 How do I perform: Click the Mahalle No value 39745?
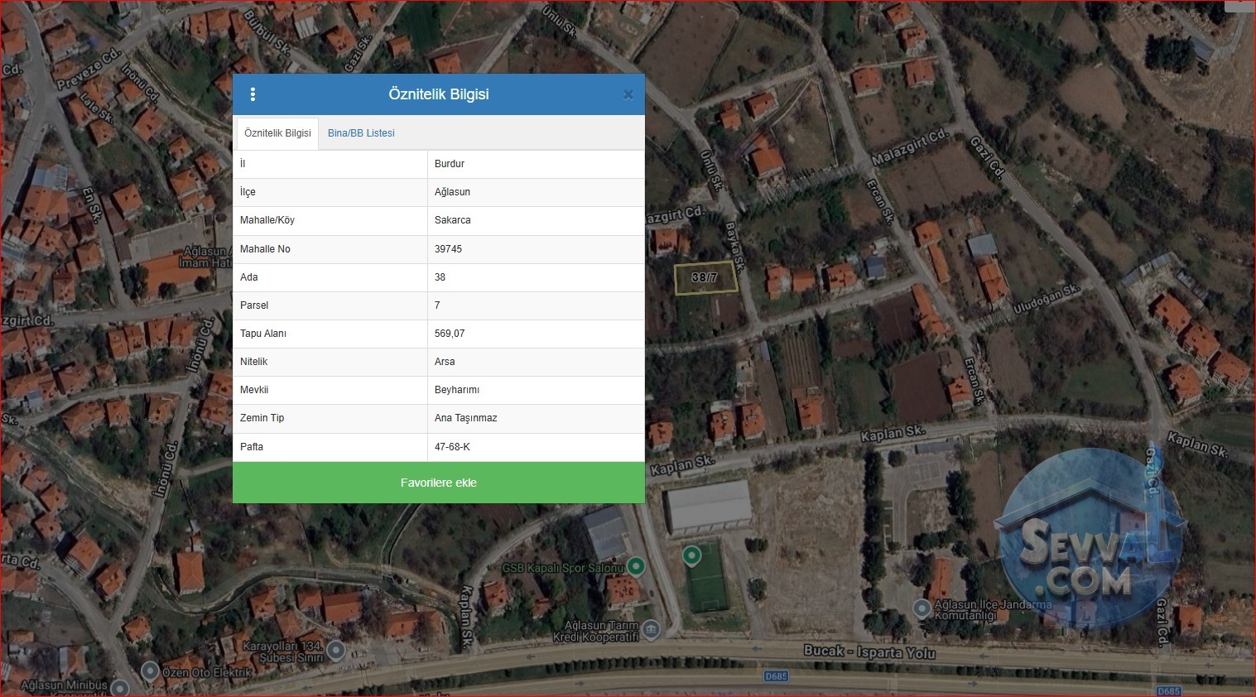point(448,249)
